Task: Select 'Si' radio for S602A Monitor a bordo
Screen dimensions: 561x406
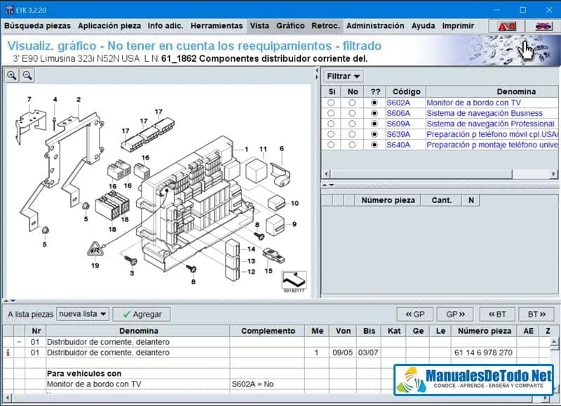Action: pos(331,103)
